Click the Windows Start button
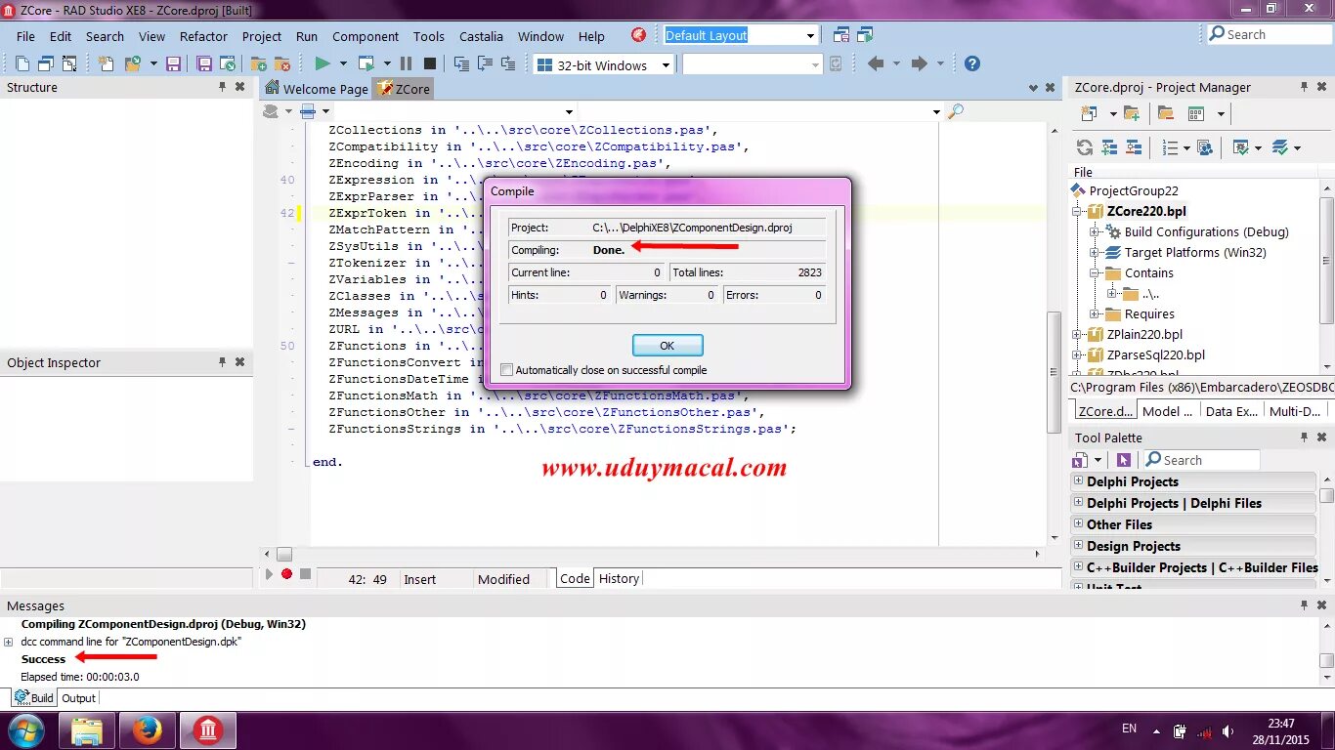1335x750 pixels. point(25,730)
